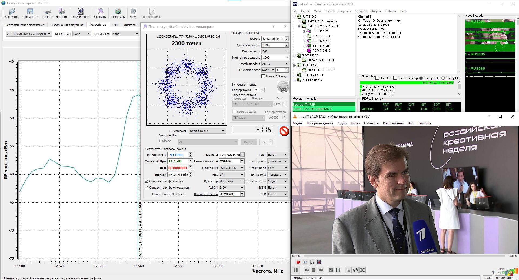
Task: Expand the IQScan point dropdown
Action: click(x=207, y=131)
